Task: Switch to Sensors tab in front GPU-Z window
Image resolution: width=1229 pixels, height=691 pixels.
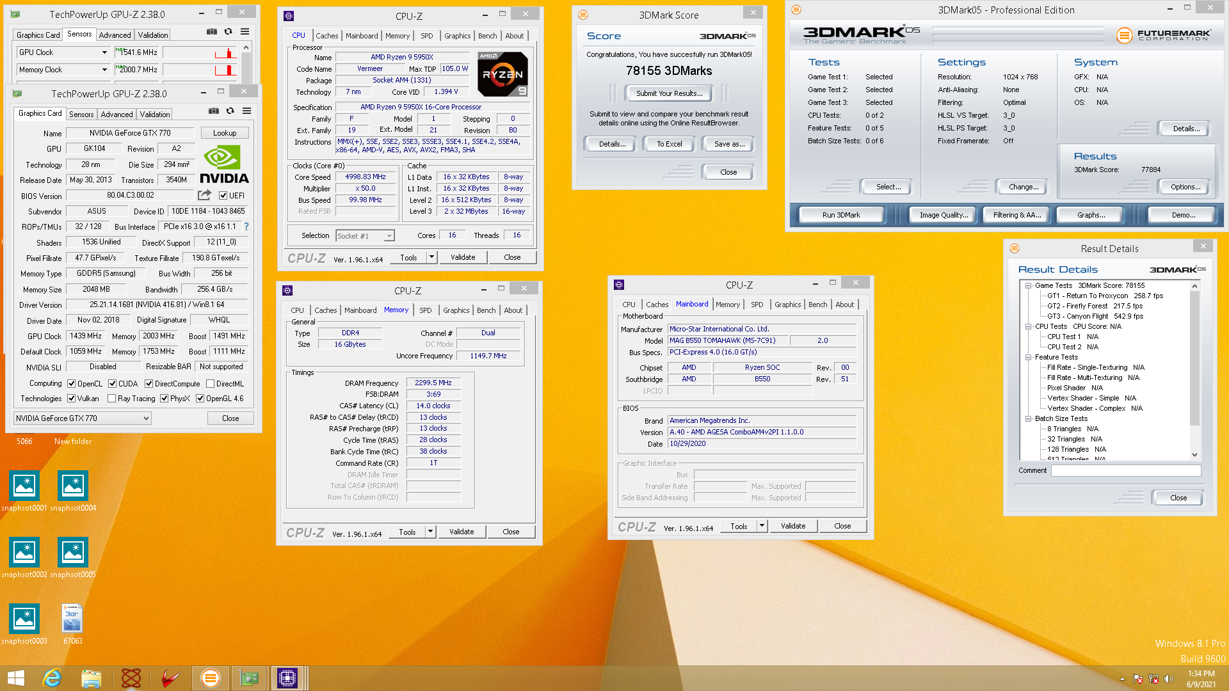Action: coord(81,115)
